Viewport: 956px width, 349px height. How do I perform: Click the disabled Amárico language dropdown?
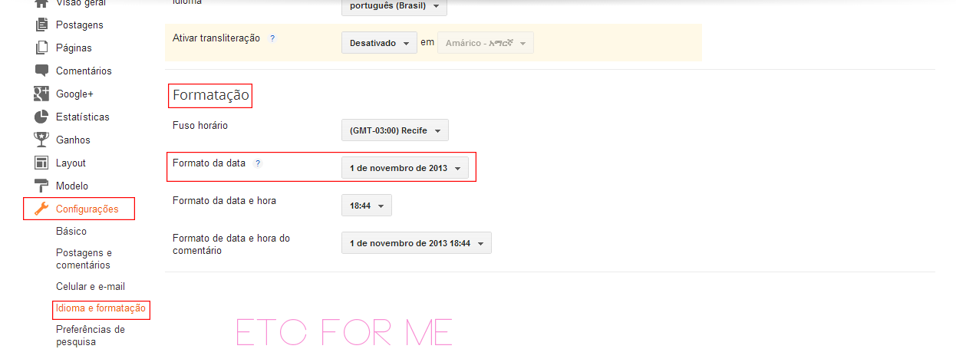[x=486, y=43]
